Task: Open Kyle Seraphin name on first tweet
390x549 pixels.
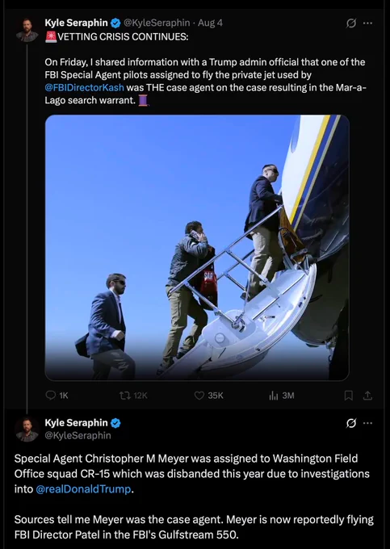Action: 77,23
